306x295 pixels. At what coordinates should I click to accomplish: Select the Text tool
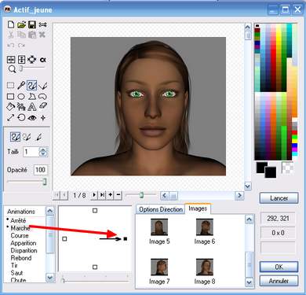[x=32, y=107]
